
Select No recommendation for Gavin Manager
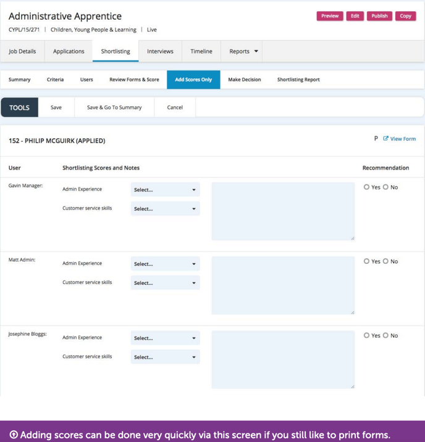(385, 187)
